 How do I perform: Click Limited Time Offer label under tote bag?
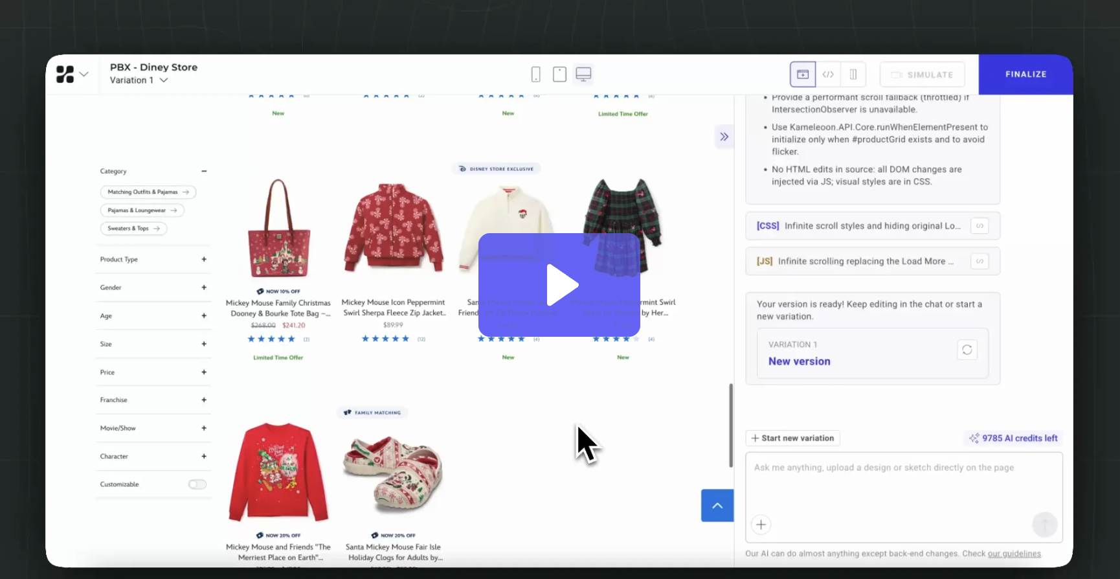[x=278, y=358]
